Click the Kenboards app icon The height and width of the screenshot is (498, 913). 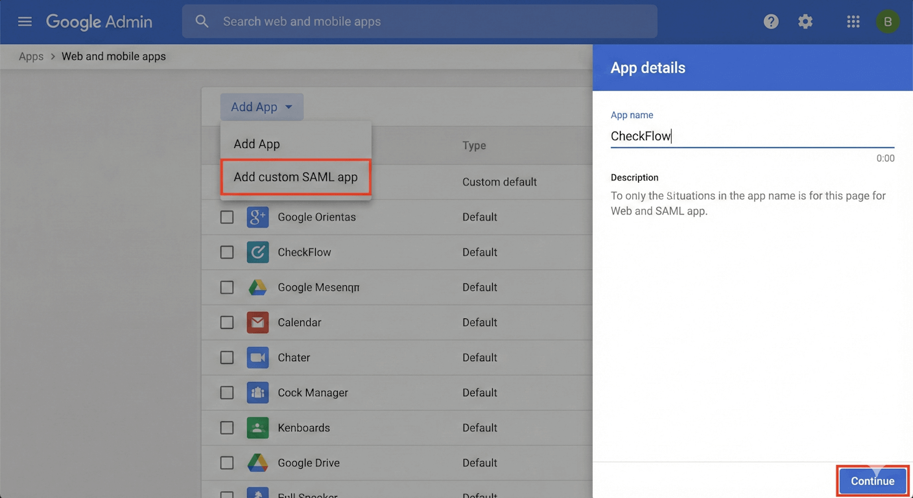click(x=257, y=427)
